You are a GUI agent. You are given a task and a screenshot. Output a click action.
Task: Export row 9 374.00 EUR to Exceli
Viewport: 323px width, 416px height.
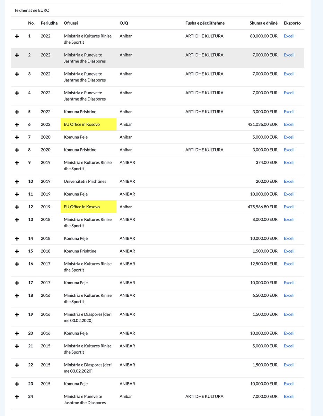(x=289, y=163)
